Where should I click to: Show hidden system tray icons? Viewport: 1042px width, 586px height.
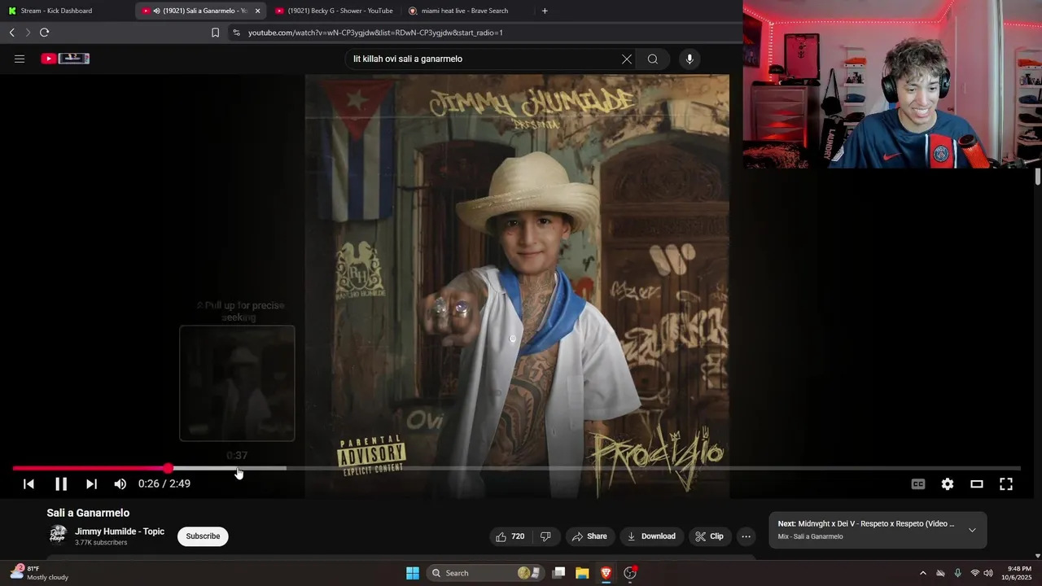[922, 573]
